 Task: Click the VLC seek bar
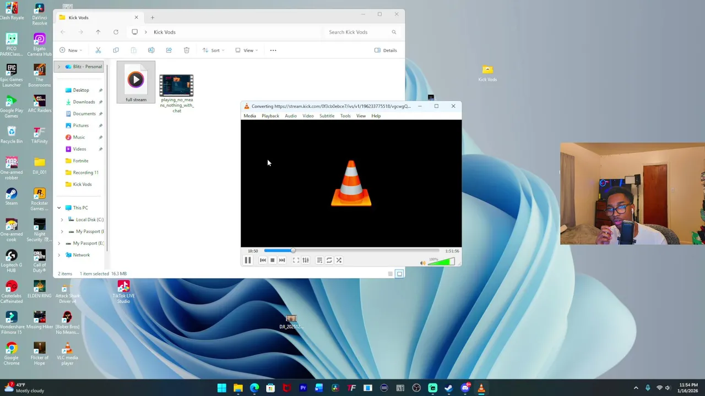click(351, 251)
